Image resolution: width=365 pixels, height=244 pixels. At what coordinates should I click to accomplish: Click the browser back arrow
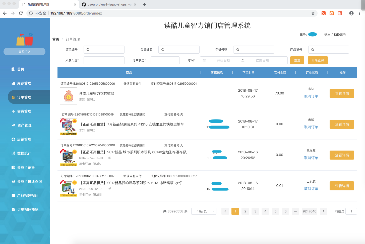click(5, 13)
